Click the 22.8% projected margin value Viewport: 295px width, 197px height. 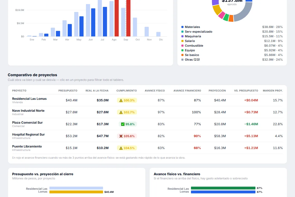click(278, 124)
